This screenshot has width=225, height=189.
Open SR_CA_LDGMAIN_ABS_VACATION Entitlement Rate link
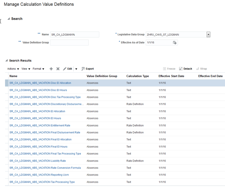[40, 125]
